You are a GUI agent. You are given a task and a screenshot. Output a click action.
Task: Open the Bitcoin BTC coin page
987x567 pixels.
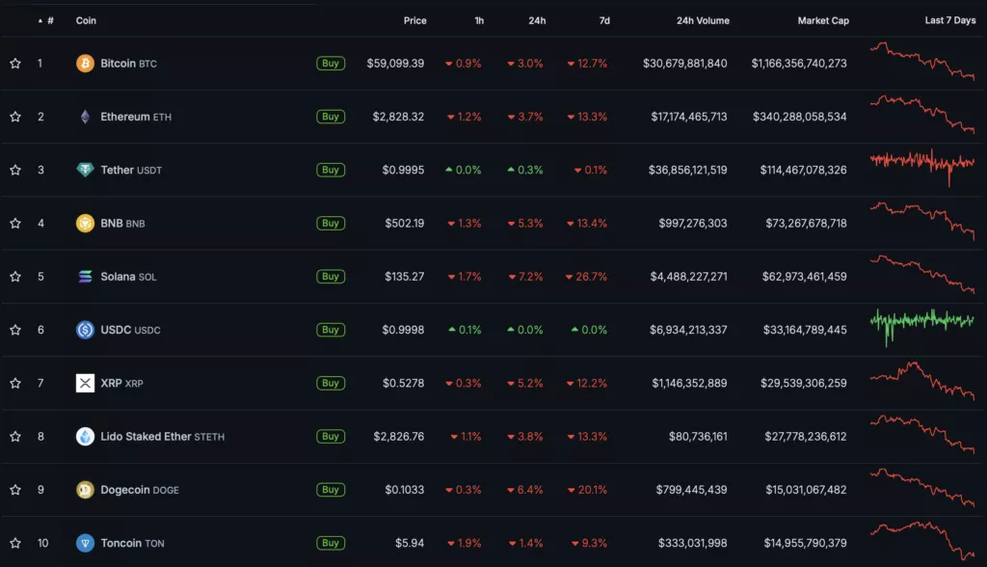pos(128,63)
